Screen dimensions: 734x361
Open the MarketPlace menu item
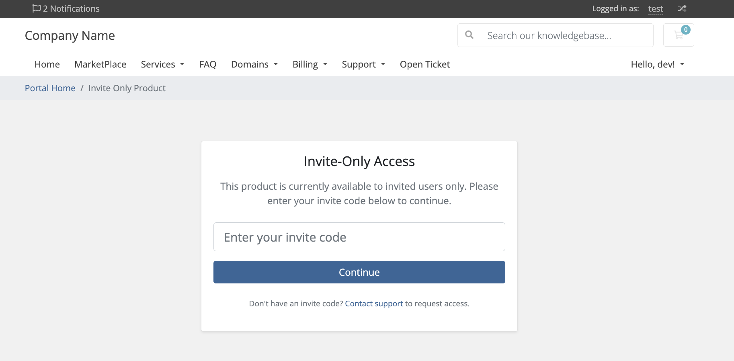click(x=100, y=64)
